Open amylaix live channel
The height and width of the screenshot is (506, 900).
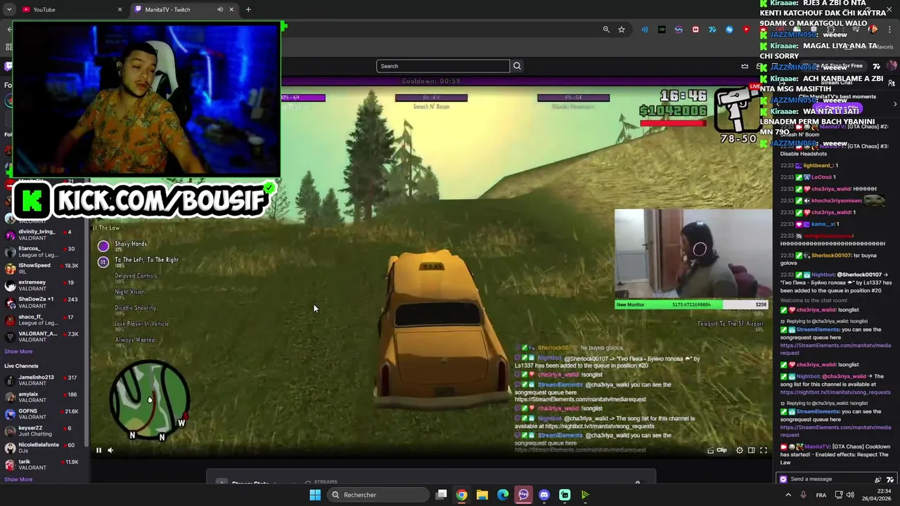[x=42, y=397]
